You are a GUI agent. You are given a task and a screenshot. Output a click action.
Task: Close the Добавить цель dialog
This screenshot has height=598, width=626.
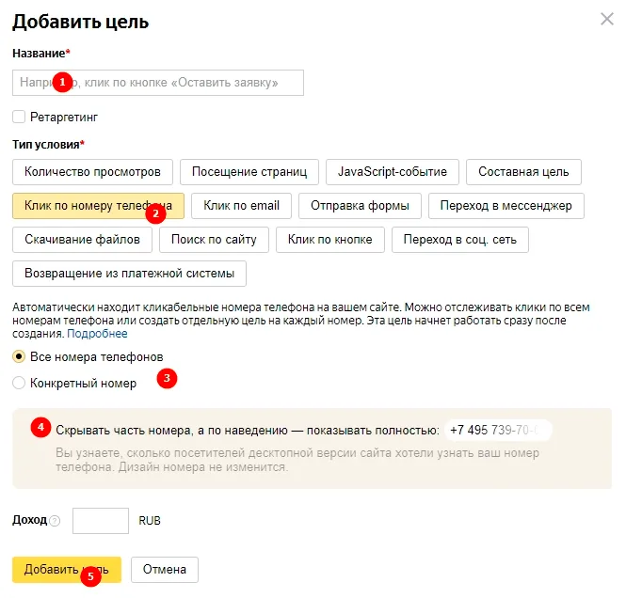click(607, 19)
